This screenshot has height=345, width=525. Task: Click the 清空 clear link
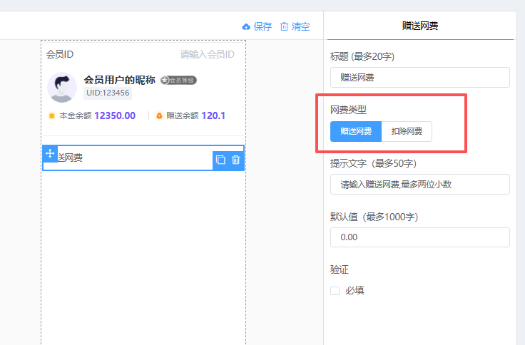[301, 26]
